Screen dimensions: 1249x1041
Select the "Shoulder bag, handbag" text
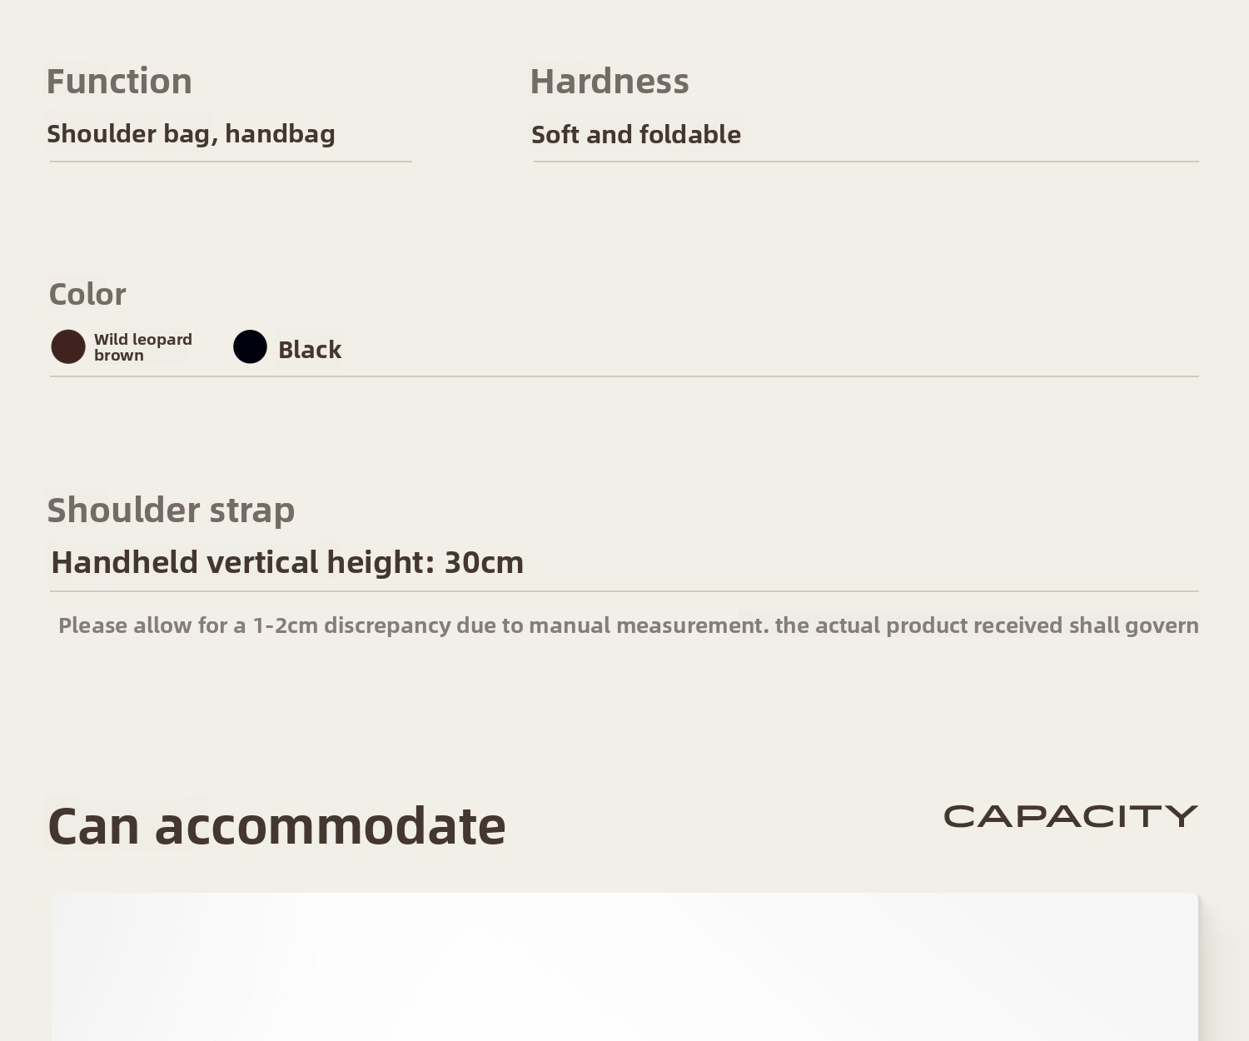[191, 134]
